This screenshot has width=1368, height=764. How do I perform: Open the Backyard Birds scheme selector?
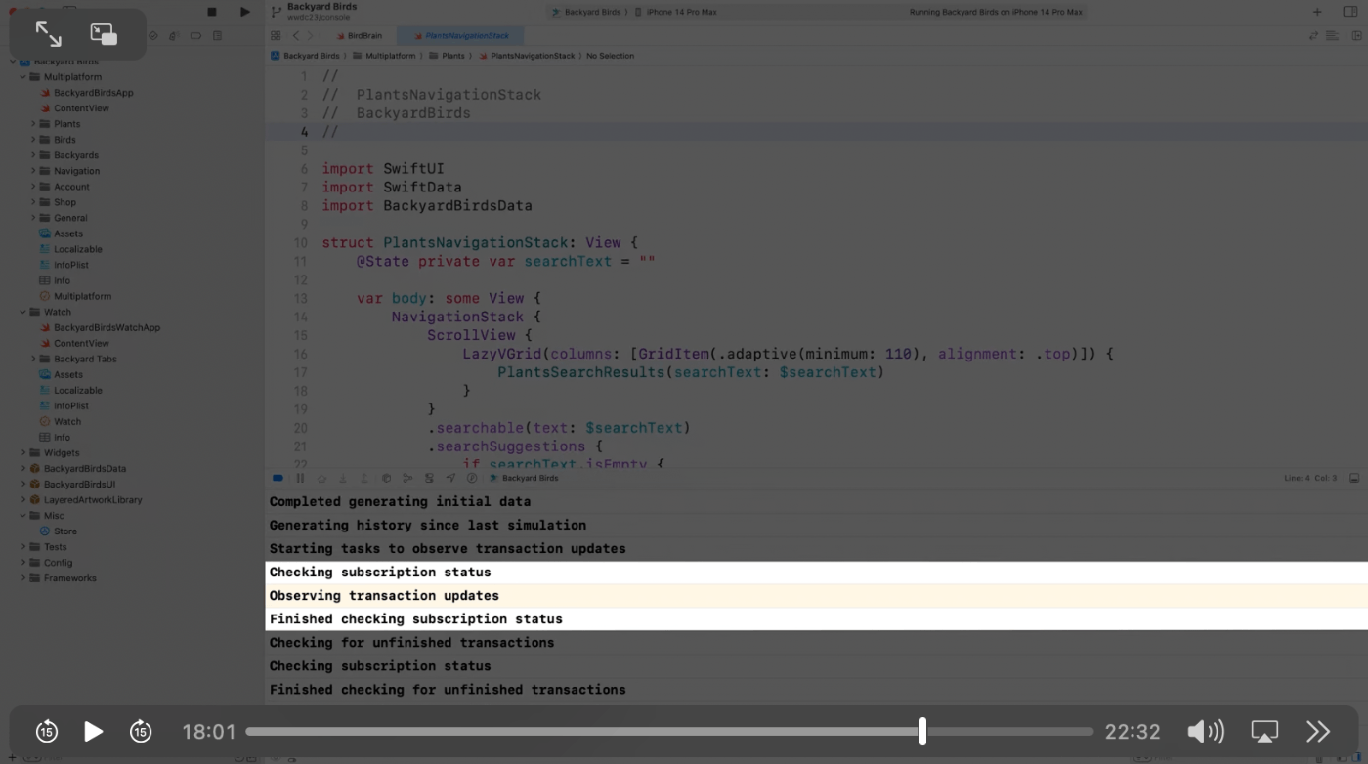[585, 13]
